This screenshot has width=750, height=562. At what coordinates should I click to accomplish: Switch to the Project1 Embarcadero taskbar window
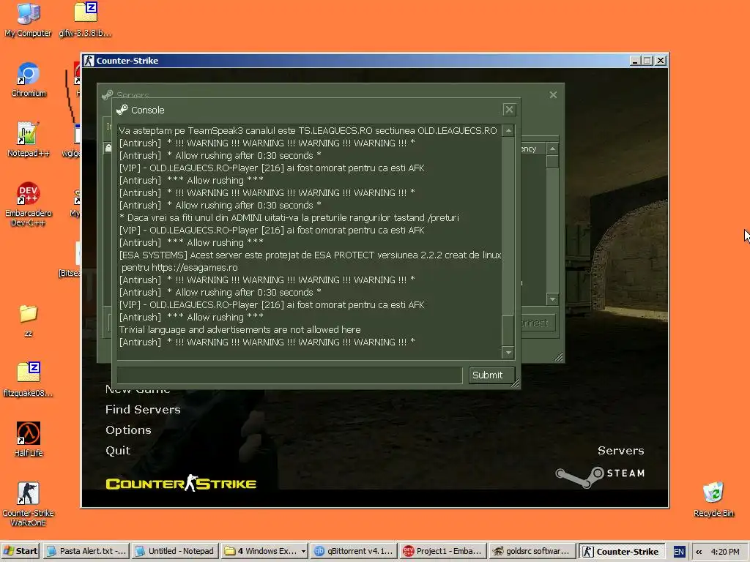pyautogui.click(x=443, y=551)
